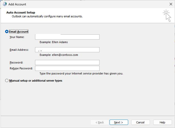Click into the Email Address field
Image resolution: width=175 pixels, height=128 pixels.
[x=67, y=50]
